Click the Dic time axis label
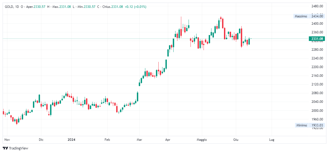The height and width of the screenshot is (153, 329). [x=41, y=140]
